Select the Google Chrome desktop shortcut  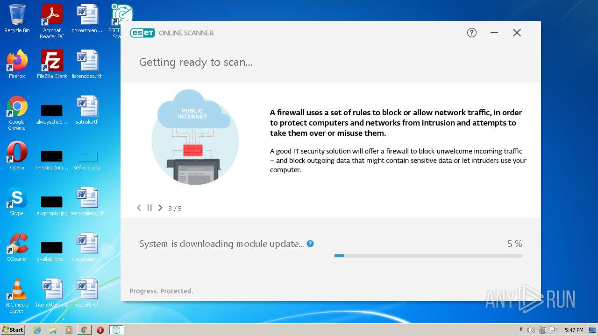coord(17,113)
